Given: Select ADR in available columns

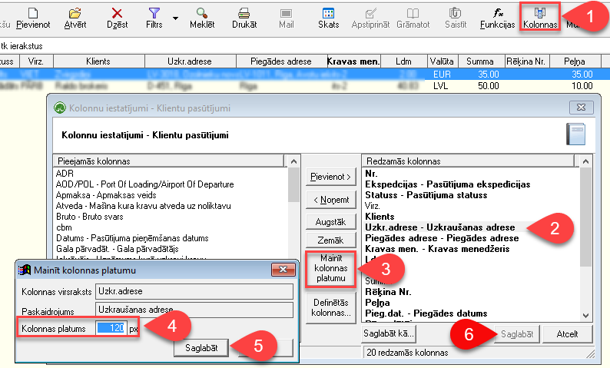Looking at the screenshot, I should 65,174.
